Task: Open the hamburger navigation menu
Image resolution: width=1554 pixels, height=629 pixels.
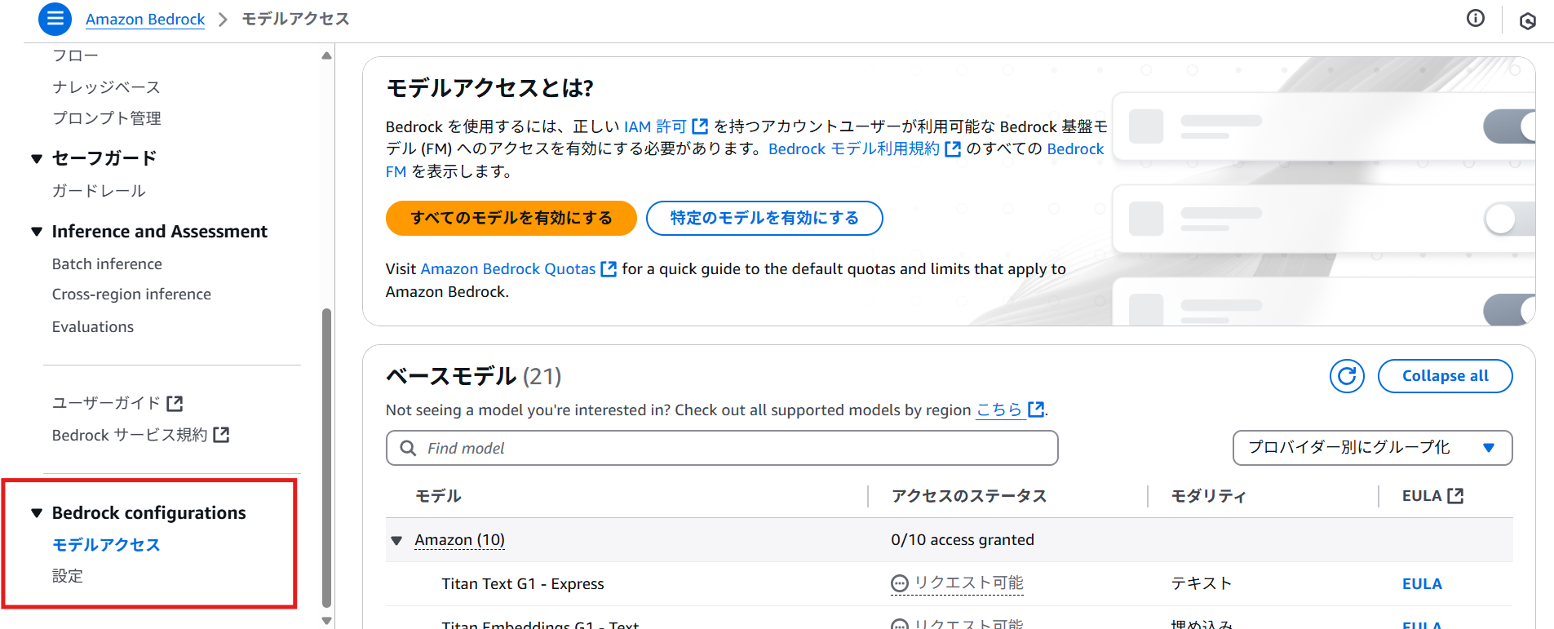Action: pyautogui.click(x=55, y=19)
